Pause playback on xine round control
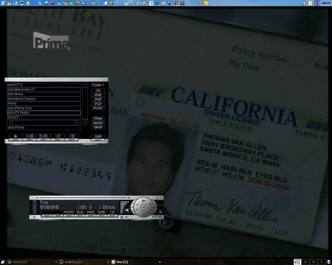332x265 pixels. (x=137, y=205)
